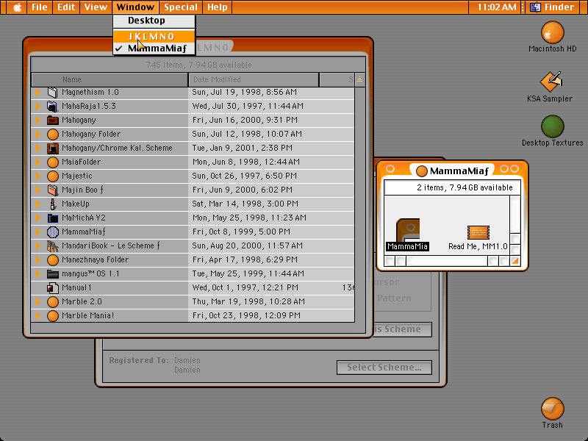Select the MakeUp item icon

tap(52, 204)
